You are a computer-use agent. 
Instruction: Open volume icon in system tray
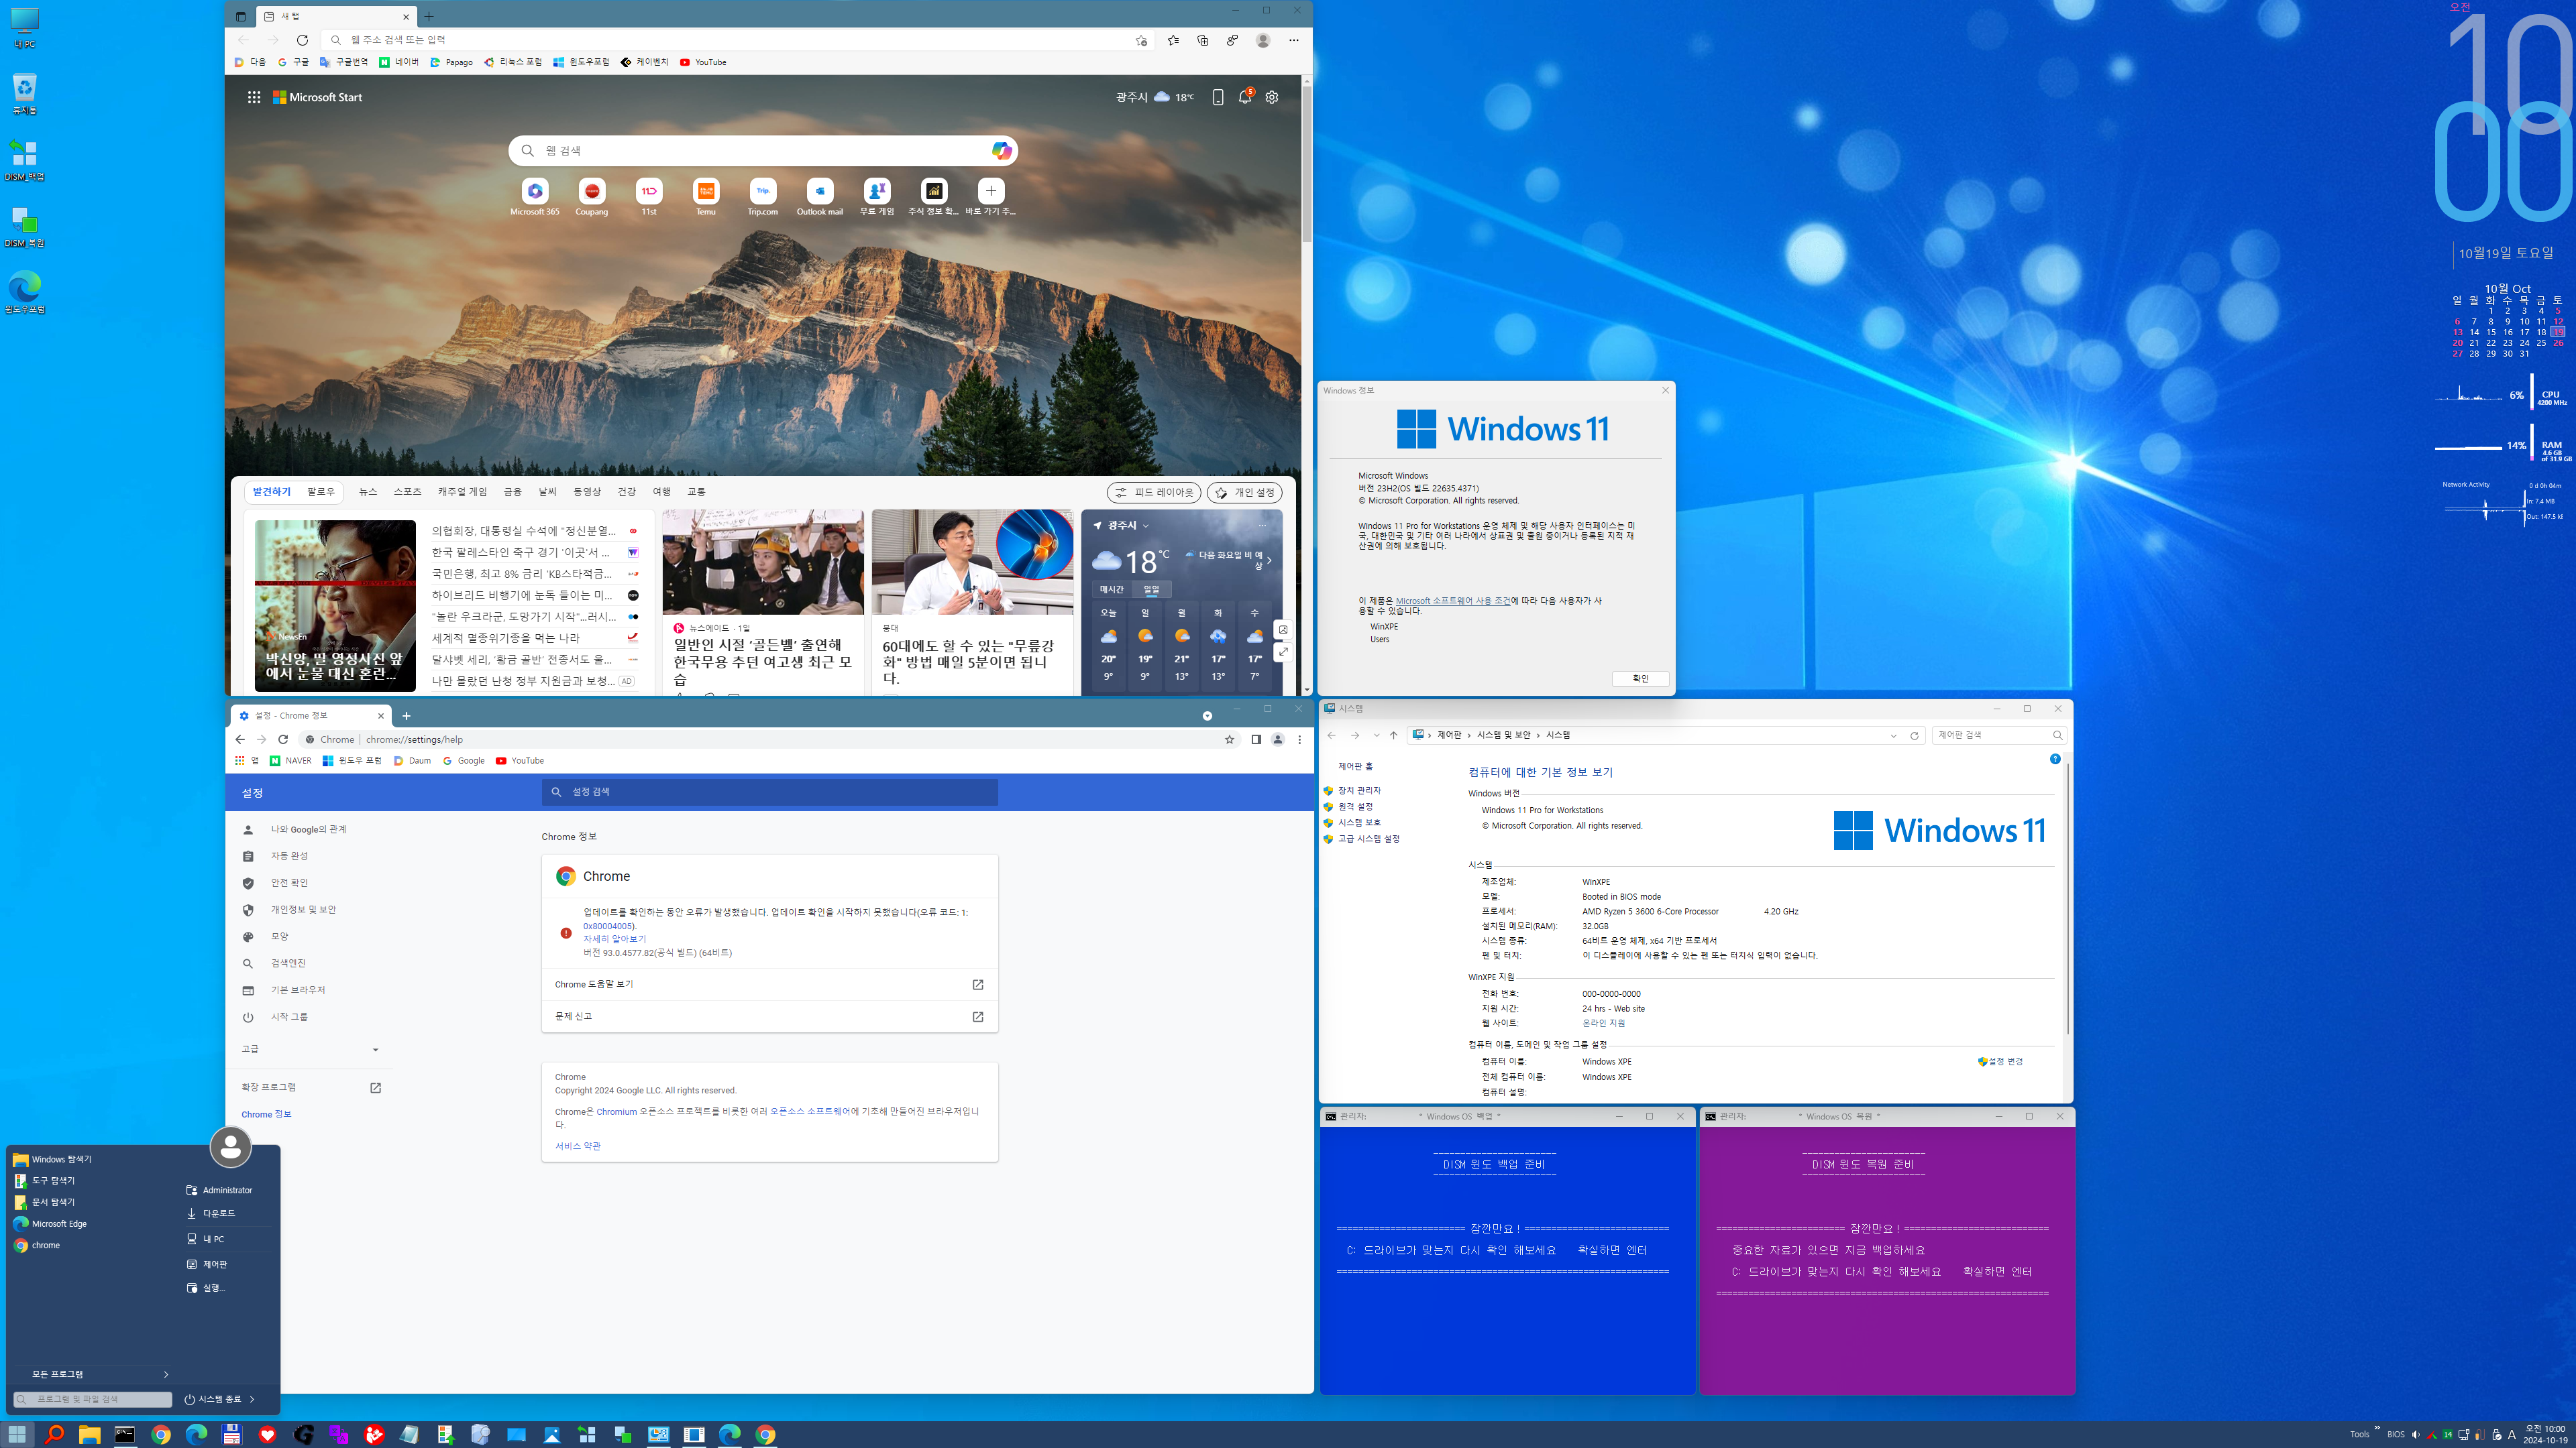(2415, 1435)
